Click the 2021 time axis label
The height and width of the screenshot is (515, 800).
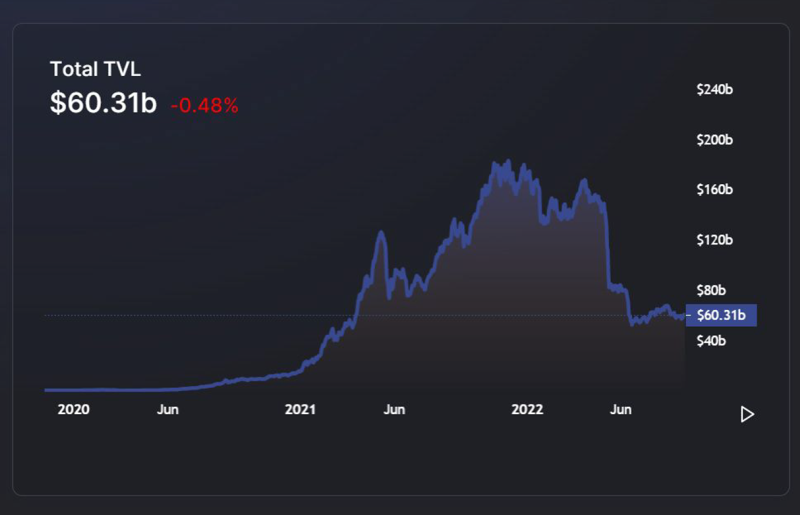pos(300,410)
